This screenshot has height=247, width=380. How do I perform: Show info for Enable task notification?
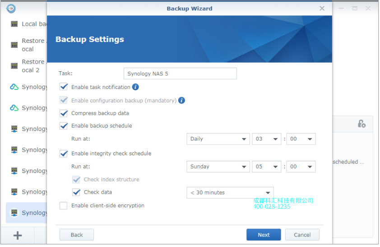(x=135, y=87)
